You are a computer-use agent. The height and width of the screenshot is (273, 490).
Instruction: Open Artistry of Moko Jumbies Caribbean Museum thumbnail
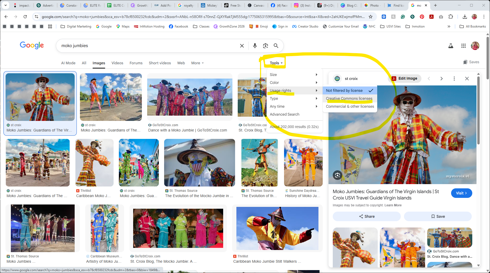tap(104, 228)
